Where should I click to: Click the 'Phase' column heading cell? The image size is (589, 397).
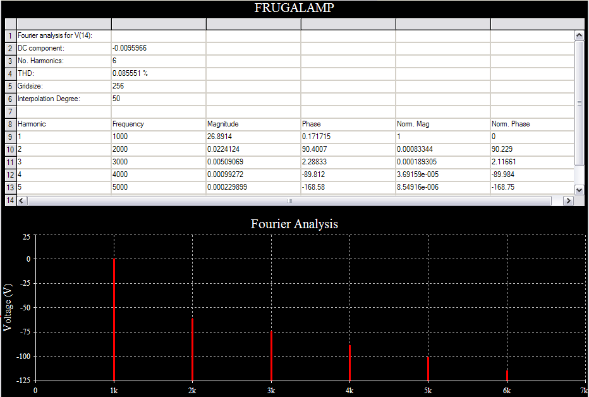coord(348,125)
